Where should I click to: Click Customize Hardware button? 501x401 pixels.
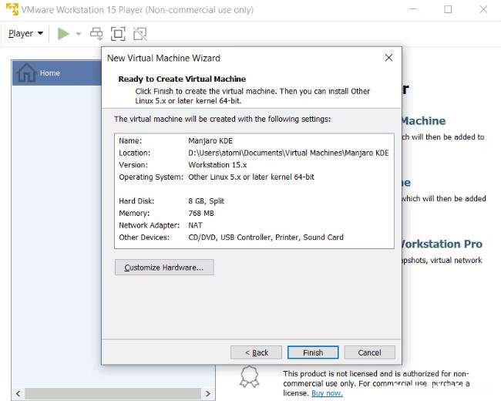164,268
